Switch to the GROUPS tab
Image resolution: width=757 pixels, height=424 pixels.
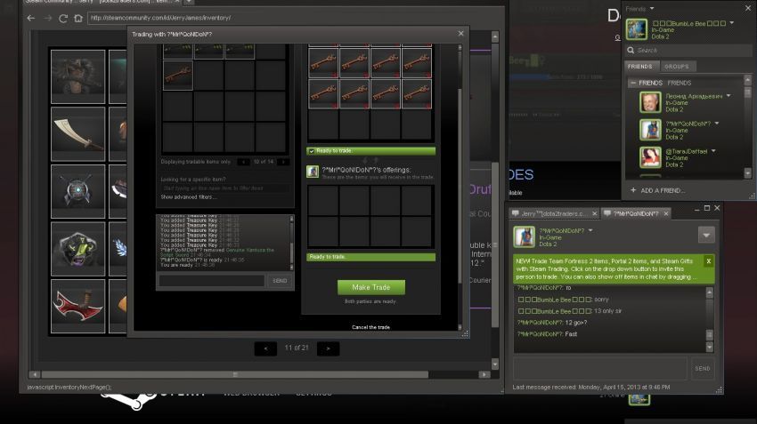(x=676, y=67)
